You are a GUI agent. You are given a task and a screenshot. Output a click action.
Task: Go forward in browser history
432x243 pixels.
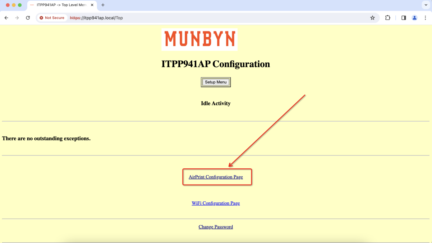click(x=17, y=18)
